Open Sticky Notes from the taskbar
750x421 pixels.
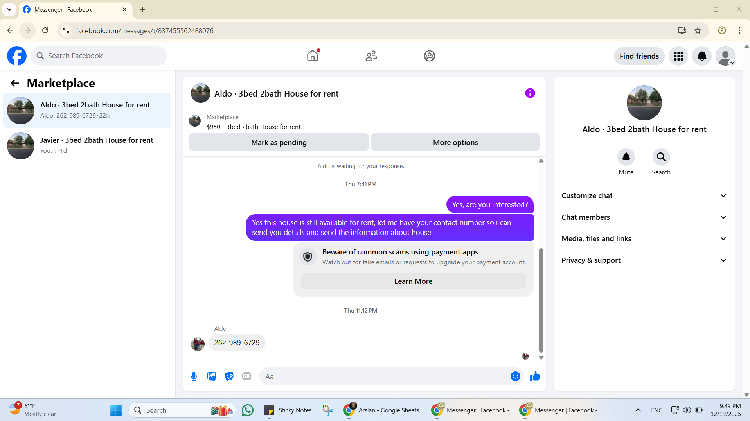click(x=288, y=410)
